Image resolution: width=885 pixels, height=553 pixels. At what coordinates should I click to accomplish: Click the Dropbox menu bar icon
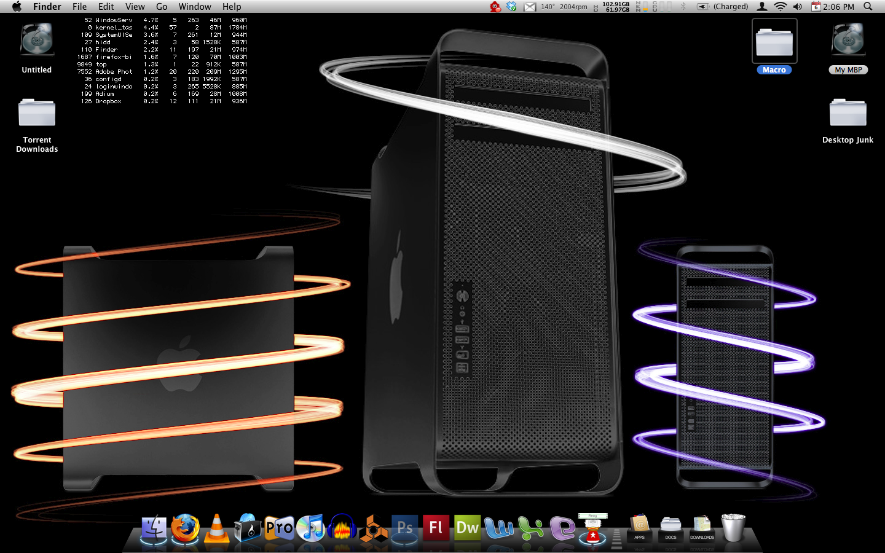pos(511,7)
